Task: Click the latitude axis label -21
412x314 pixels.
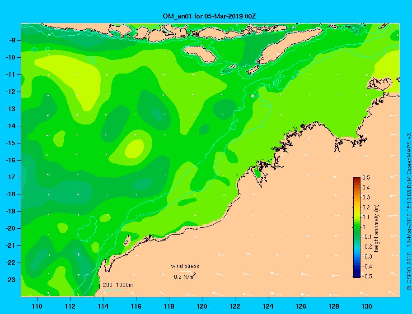Action: click(10, 245)
